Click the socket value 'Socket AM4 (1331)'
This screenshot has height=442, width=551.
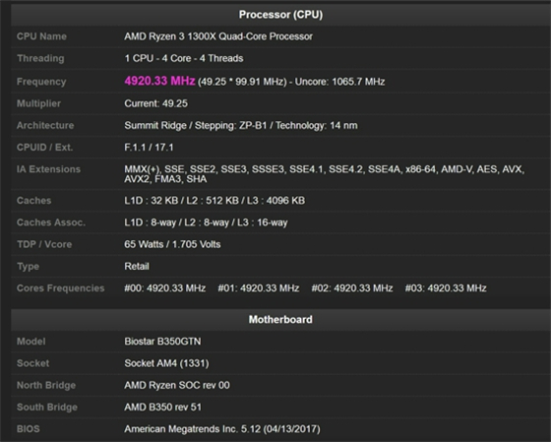coord(166,363)
